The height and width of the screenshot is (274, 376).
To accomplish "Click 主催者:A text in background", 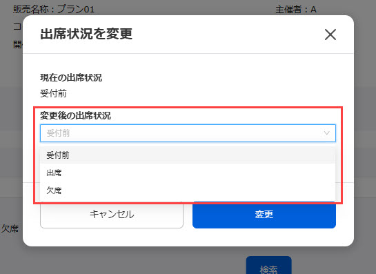I will tap(296, 10).
